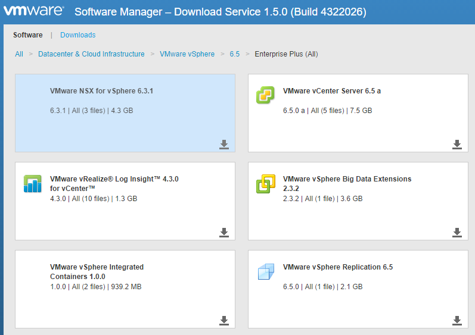Select VMware vSphere Replication 6.5 title
475x335 pixels.
coord(338,267)
